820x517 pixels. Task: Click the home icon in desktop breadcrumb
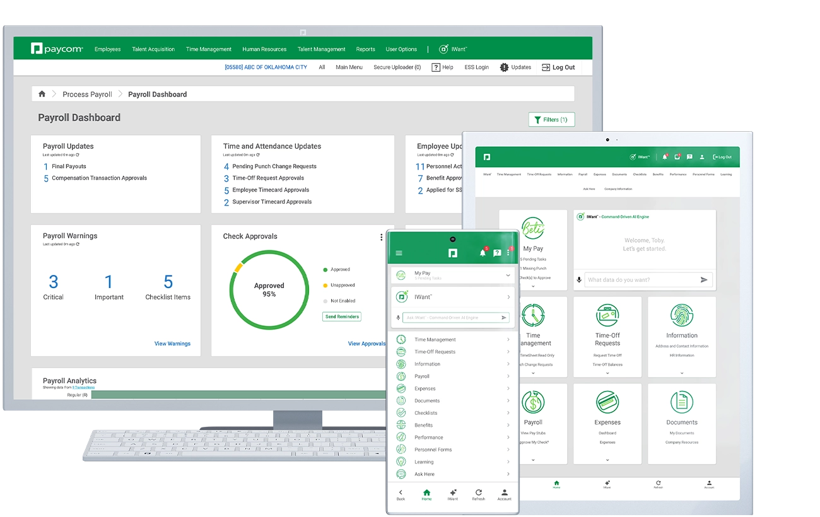coord(42,94)
